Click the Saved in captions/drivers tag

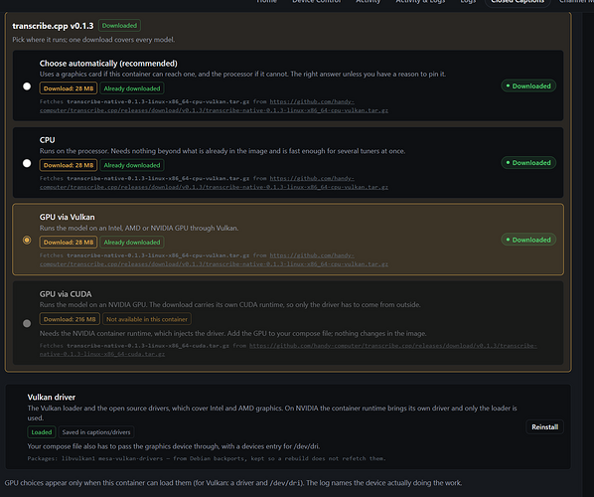(96, 432)
